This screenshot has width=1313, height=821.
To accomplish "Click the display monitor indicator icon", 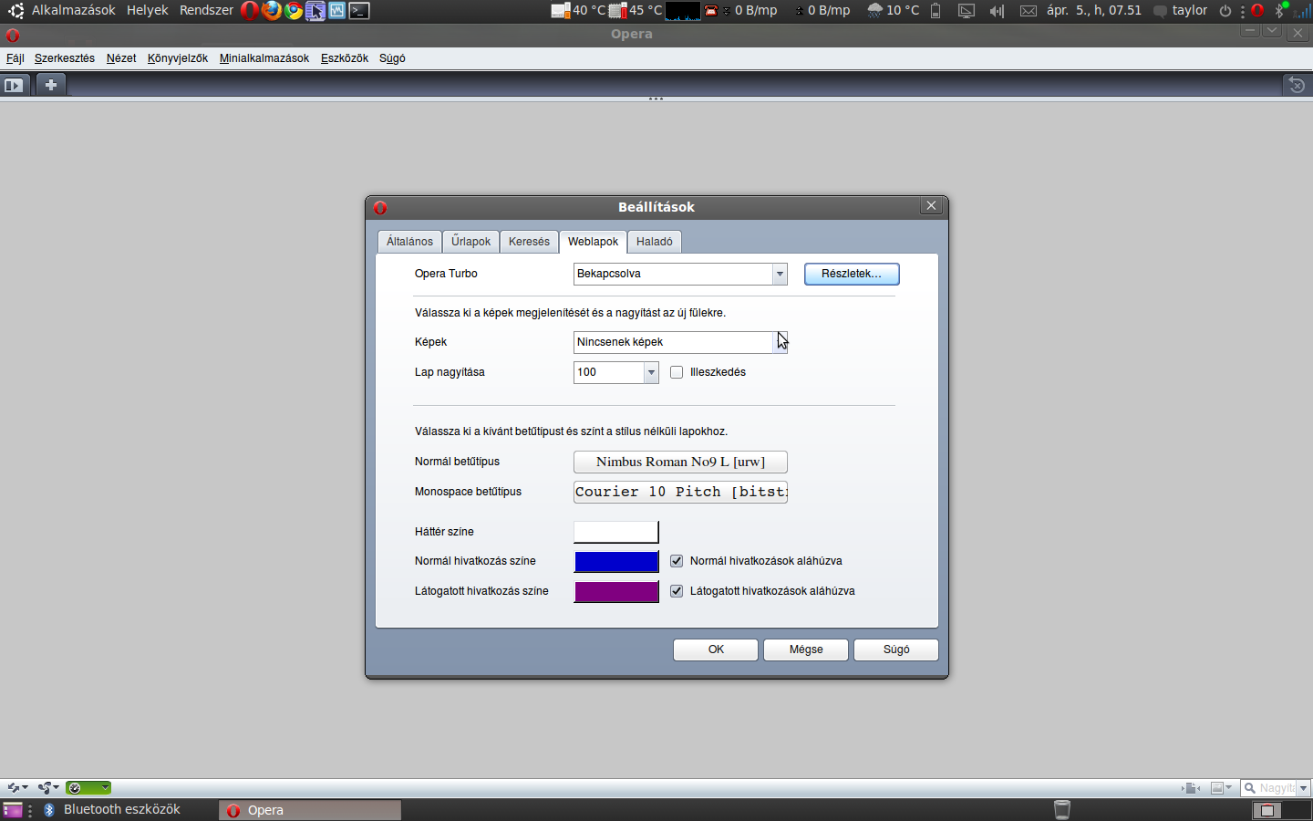I will pos(967,11).
